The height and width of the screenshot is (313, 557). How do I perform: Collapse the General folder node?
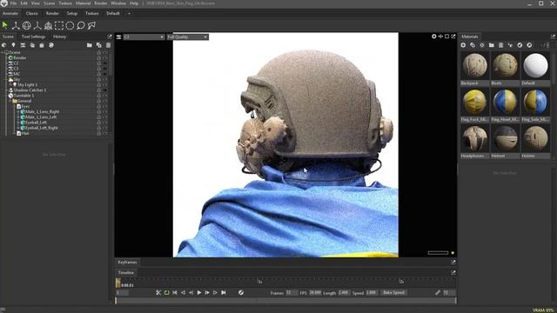click(10, 101)
